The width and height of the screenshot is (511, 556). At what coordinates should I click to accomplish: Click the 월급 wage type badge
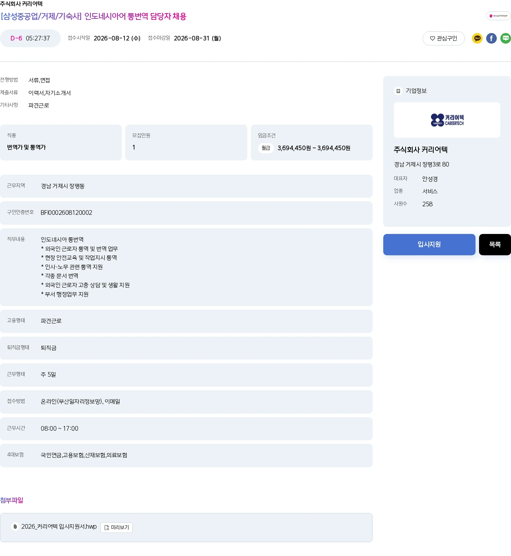(266, 148)
